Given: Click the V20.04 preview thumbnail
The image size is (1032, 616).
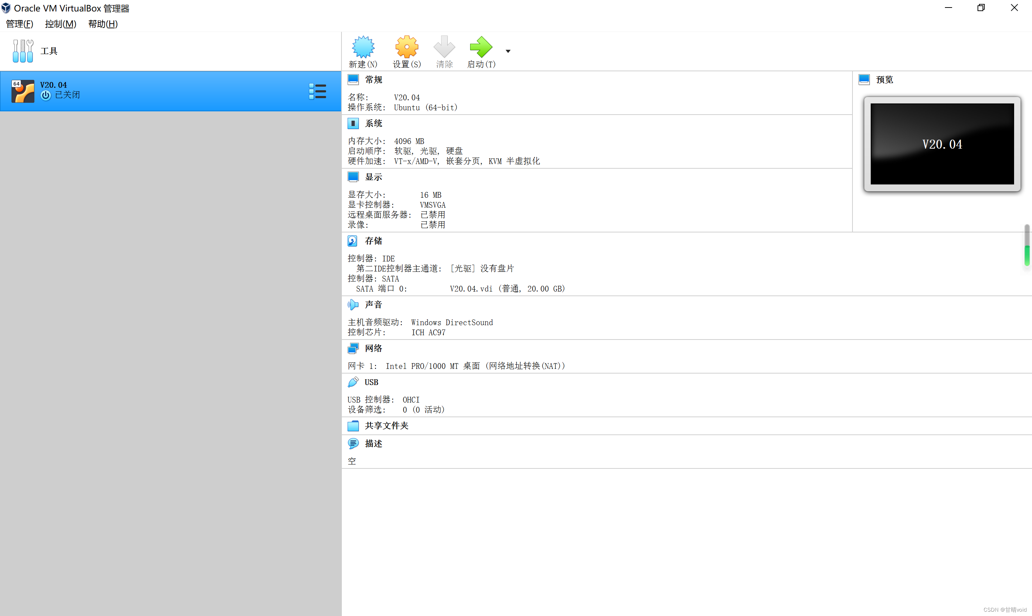Looking at the screenshot, I should [942, 144].
